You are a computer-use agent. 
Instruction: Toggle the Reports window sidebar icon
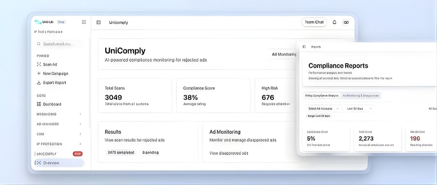coord(304,47)
